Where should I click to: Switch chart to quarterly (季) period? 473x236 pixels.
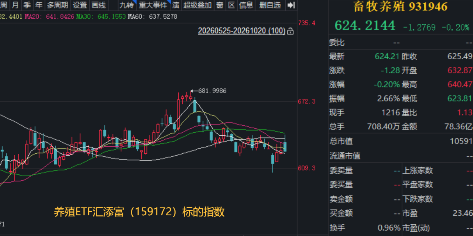(27, 5)
